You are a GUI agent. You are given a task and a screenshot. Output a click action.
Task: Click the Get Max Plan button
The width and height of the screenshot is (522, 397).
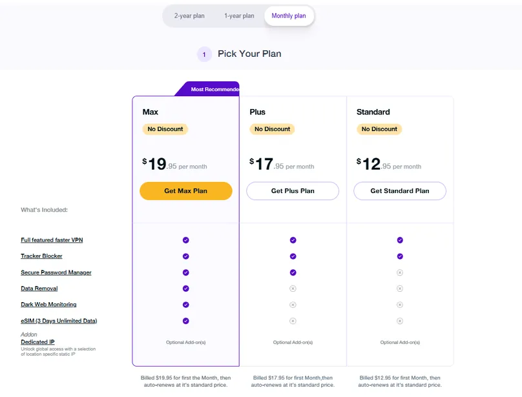point(186,190)
